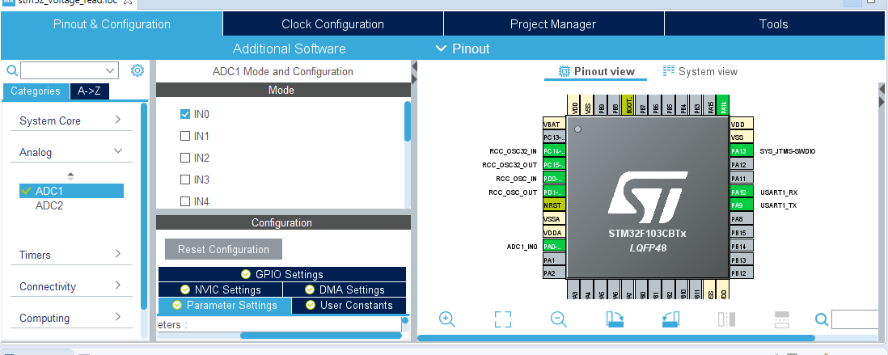The width and height of the screenshot is (888, 355).
Task: Select the PA9 pin on the chip
Action: click(x=742, y=205)
